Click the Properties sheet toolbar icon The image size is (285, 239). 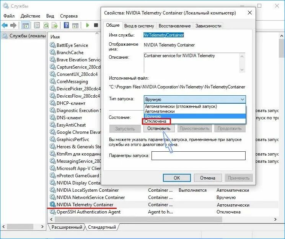[x=37, y=25]
